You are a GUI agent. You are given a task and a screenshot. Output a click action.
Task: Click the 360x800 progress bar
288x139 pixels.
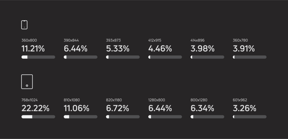tap(38, 57)
